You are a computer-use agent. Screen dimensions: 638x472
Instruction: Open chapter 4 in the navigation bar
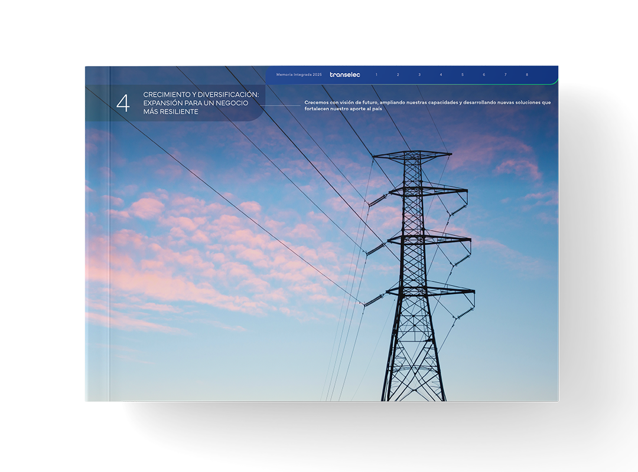click(441, 75)
